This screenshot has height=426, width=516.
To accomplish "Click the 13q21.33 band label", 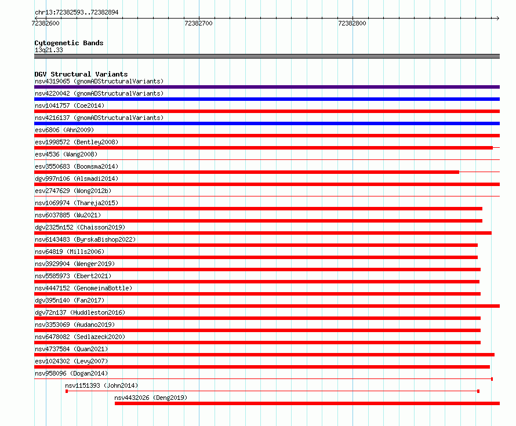I will pyautogui.click(x=49, y=50).
